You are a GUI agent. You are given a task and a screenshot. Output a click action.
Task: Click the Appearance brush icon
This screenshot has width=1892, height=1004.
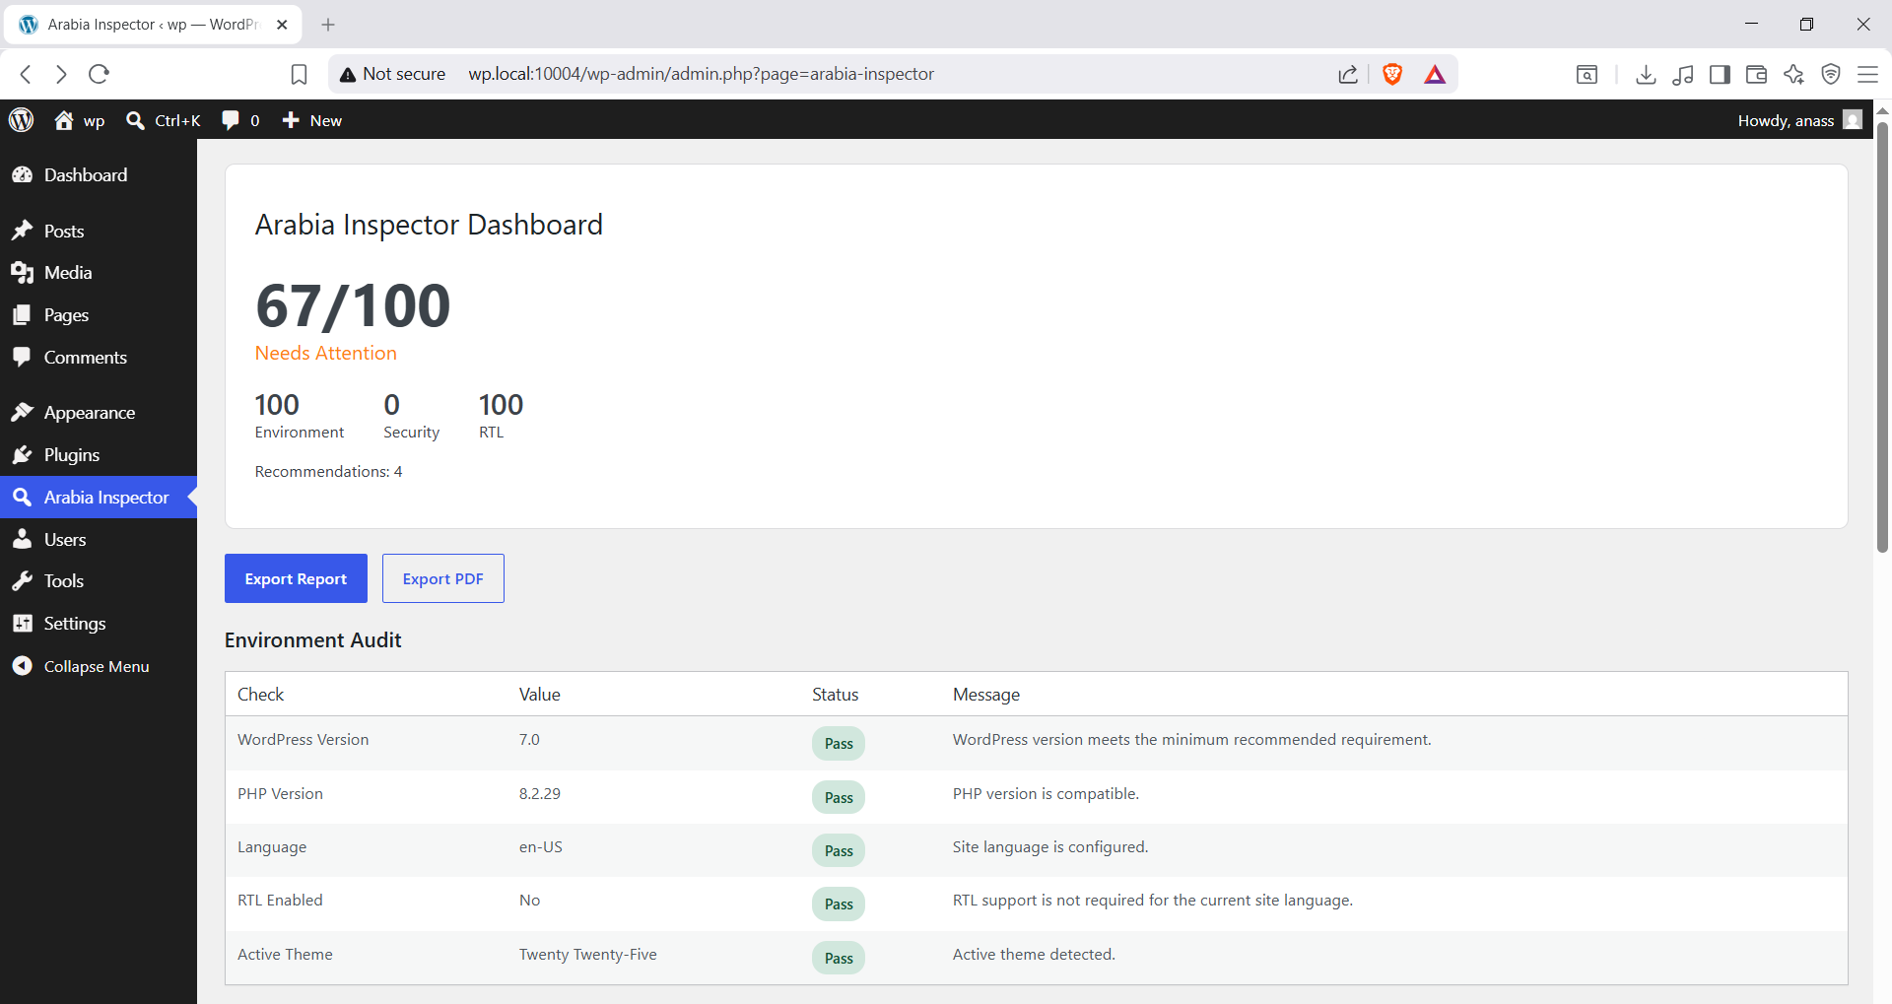[x=22, y=412]
